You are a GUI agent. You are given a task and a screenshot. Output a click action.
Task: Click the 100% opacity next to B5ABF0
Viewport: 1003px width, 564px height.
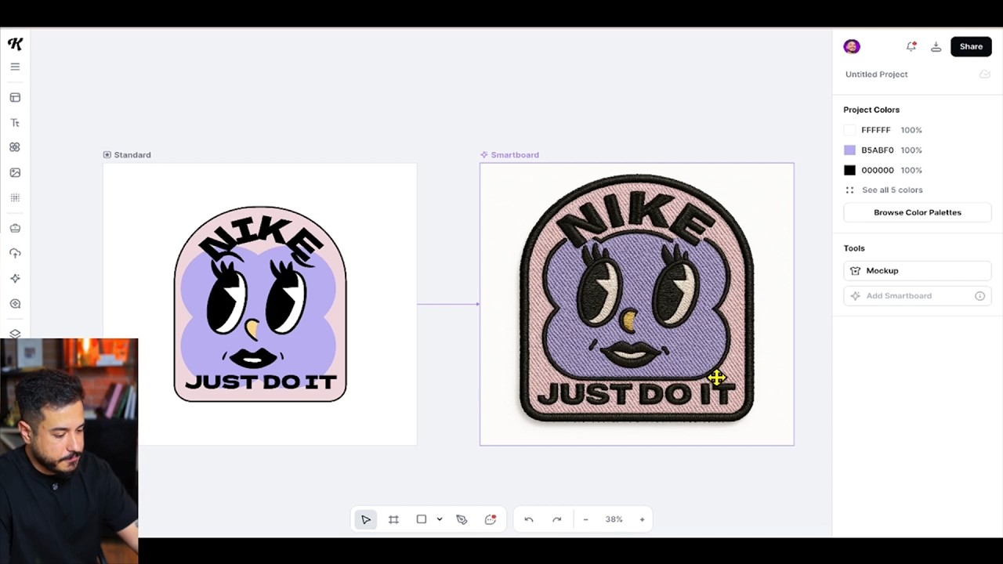(x=911, y=150)
